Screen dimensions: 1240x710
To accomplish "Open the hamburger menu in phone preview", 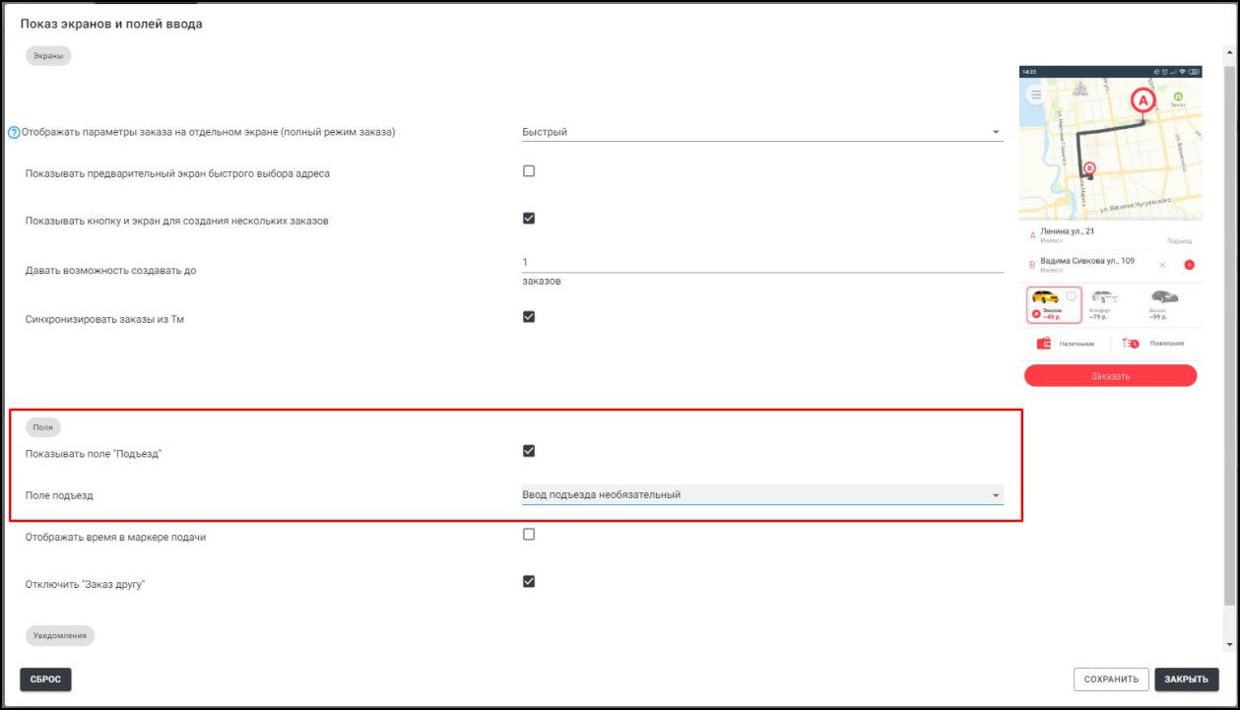I will pyautogui.click(x=1036, y=95).
